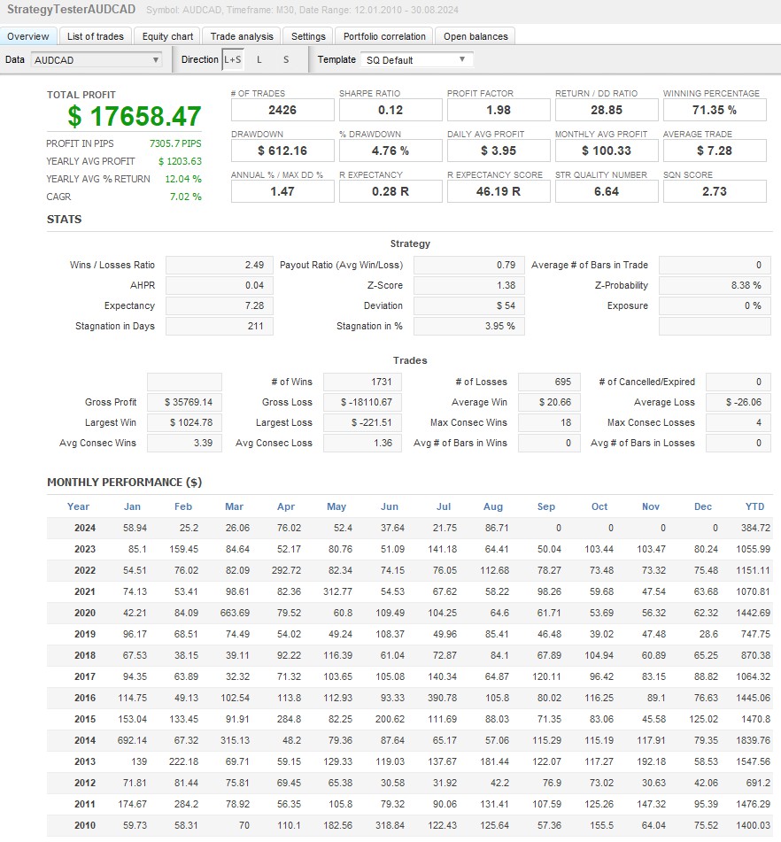Click the yearly avg profit $ 1203.63
The height and width of the screenshot is (842, 781).
pyautogui.click(x=180, y=161)
